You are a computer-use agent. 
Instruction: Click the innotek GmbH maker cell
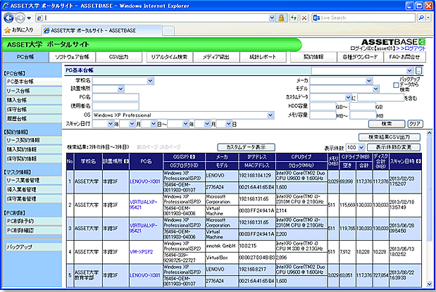[220, 246]
